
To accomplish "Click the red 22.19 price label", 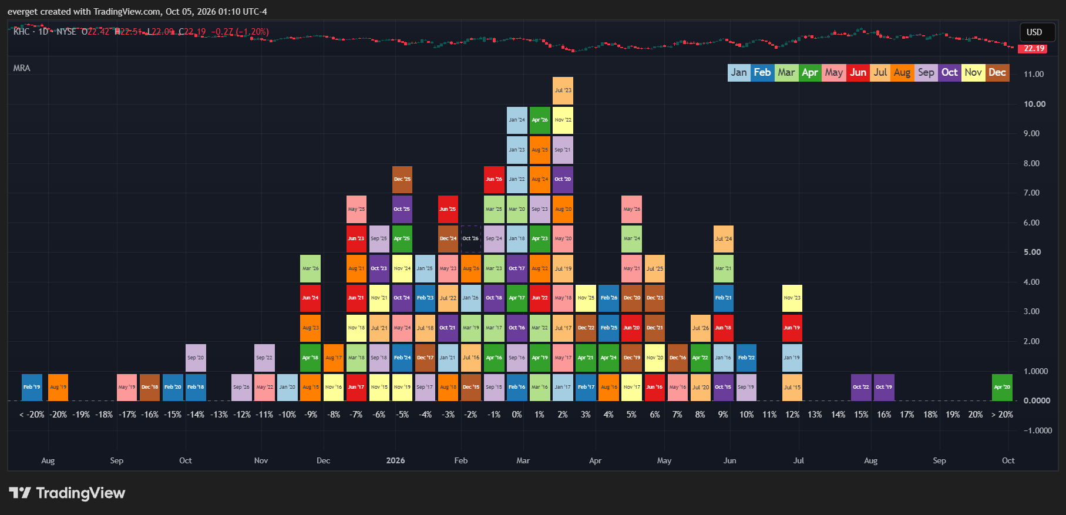I will tap(1034, 48).
